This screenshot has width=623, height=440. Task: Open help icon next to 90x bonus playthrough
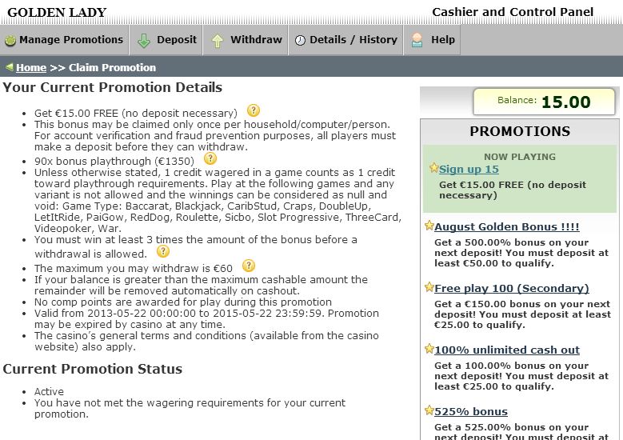(x=210, y=158)
